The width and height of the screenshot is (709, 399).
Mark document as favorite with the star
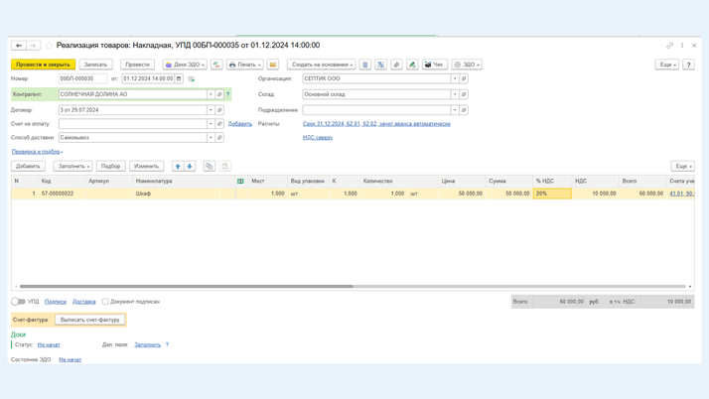(x=50, y=46)
